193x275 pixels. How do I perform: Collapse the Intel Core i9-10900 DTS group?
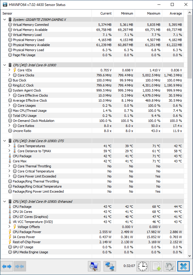click(x=5, y=141)
